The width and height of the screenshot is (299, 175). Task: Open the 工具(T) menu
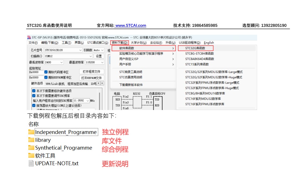click(66, 42)
